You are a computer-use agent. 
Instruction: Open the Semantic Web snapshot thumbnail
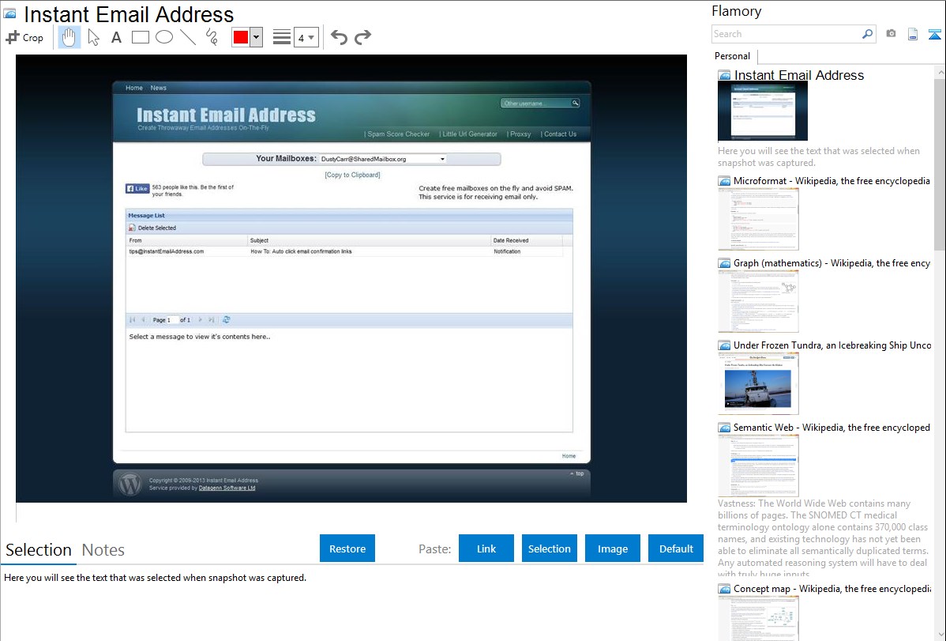coord(758,466)
